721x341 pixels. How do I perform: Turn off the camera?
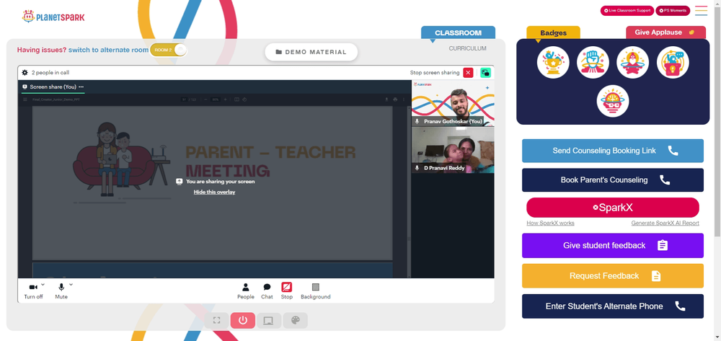(33, 291)
